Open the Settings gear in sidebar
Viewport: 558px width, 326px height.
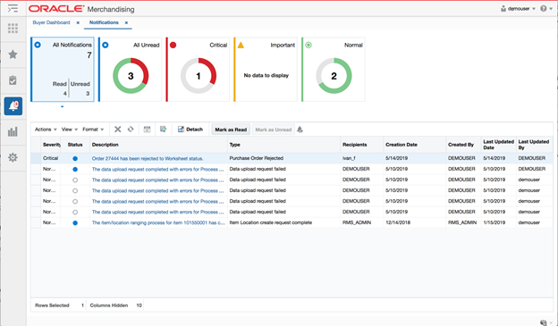(x=13, y=157)
